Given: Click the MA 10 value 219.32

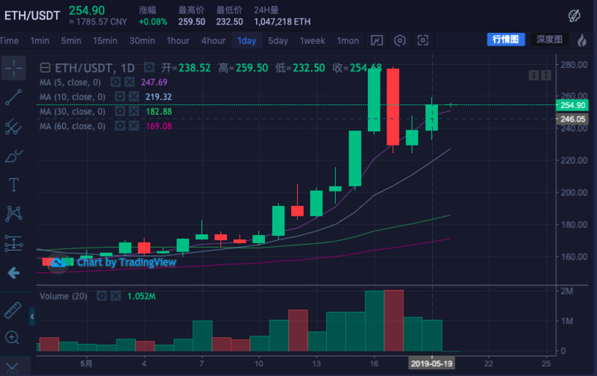Looking at the screenshot, I should [x=158, y=97].
